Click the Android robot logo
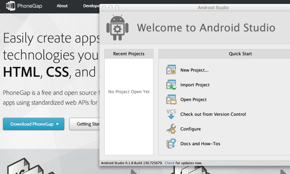The image size is (290, 174). click(117, 28)
